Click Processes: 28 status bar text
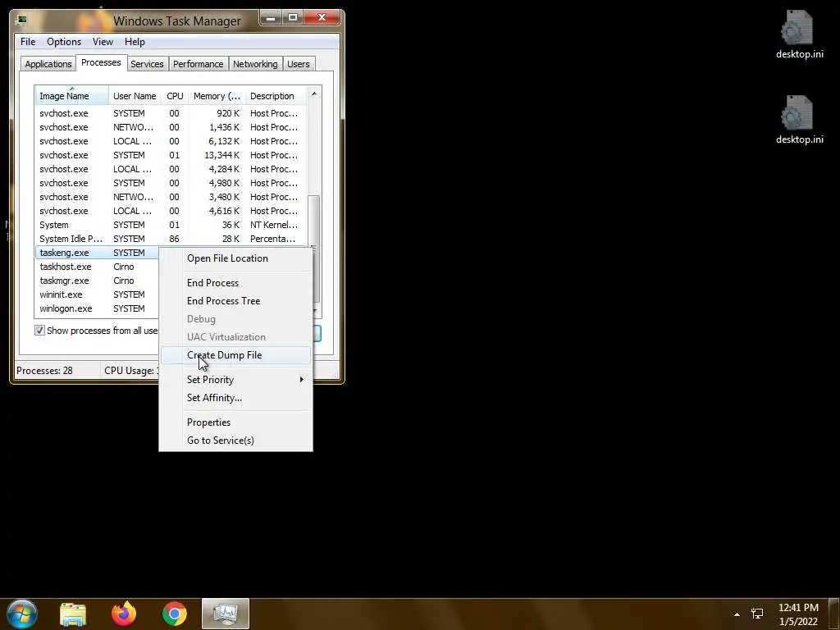The width and height of the screenshot is (840, 630). [44, 371]
